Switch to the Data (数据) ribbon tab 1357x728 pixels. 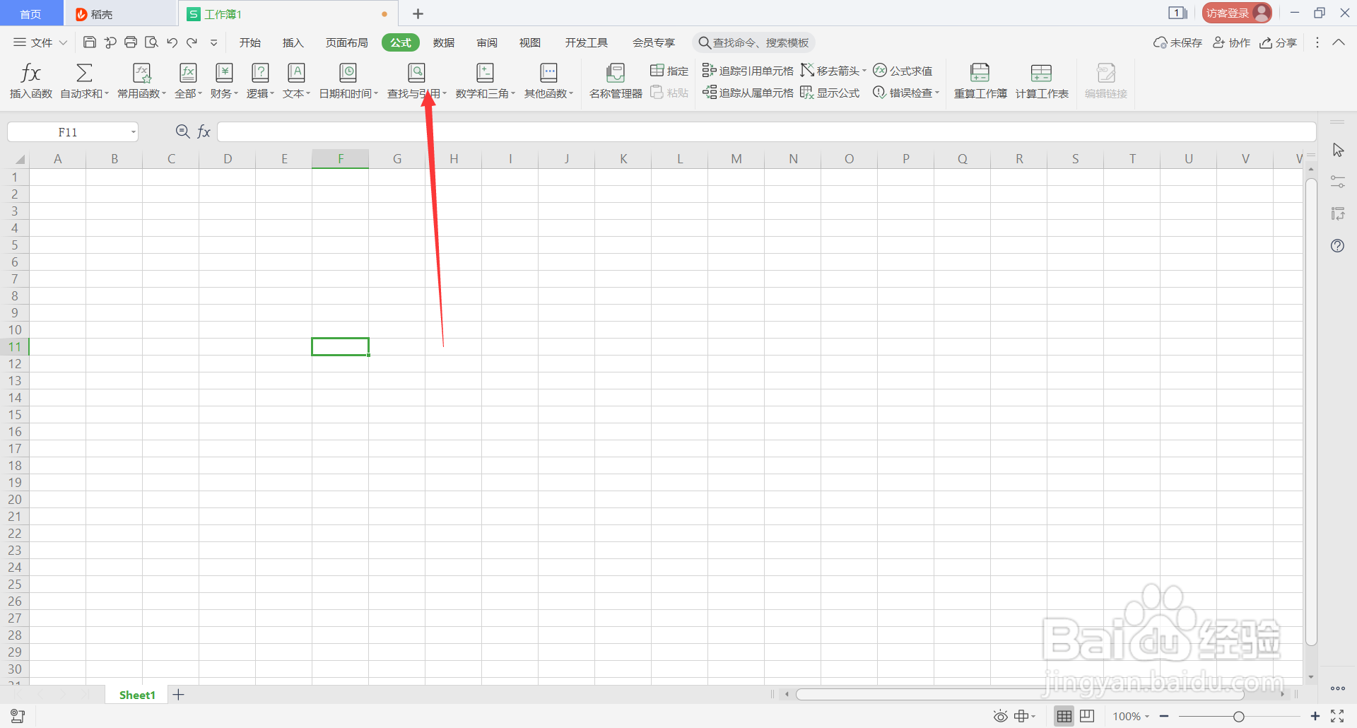(444, 42)
